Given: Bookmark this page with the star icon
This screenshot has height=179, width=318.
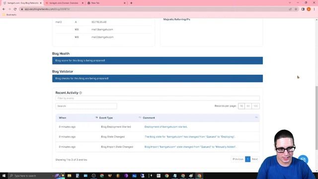Looking at the screenshot, I should (296, 9).
